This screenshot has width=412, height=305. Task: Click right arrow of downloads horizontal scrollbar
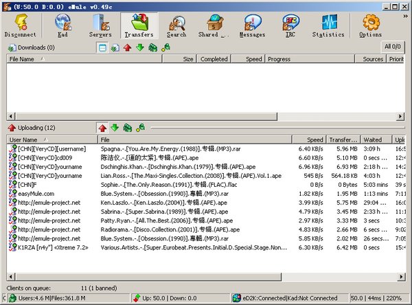400,116
